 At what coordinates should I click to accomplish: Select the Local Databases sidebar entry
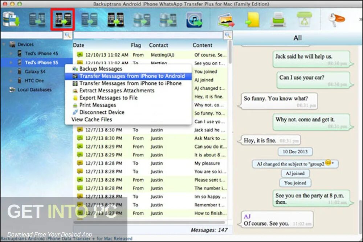tap(32, 89)
